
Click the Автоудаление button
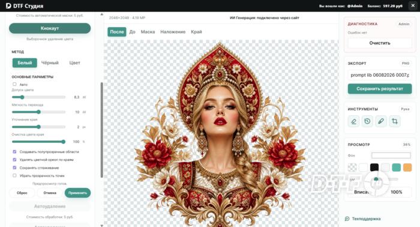tap(50, 207)
